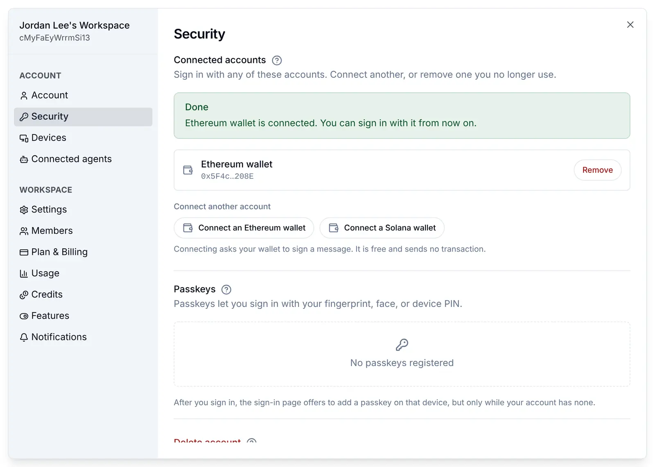View workspace Members
The image size is (655, 467).
(x=83, y=231)
